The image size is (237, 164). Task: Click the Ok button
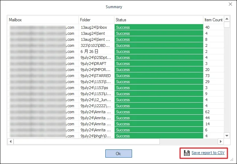click(x=118, y=153)
